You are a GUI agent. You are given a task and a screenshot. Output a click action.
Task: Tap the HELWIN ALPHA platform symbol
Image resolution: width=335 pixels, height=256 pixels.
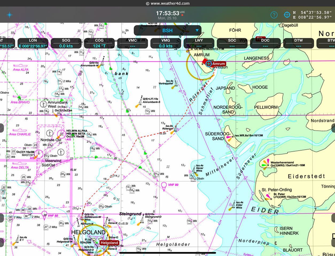(61, 134)
